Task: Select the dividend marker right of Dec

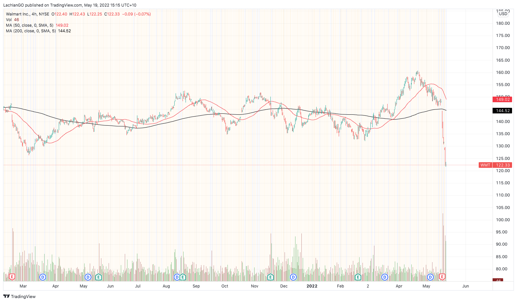Action: click(293, 277)
